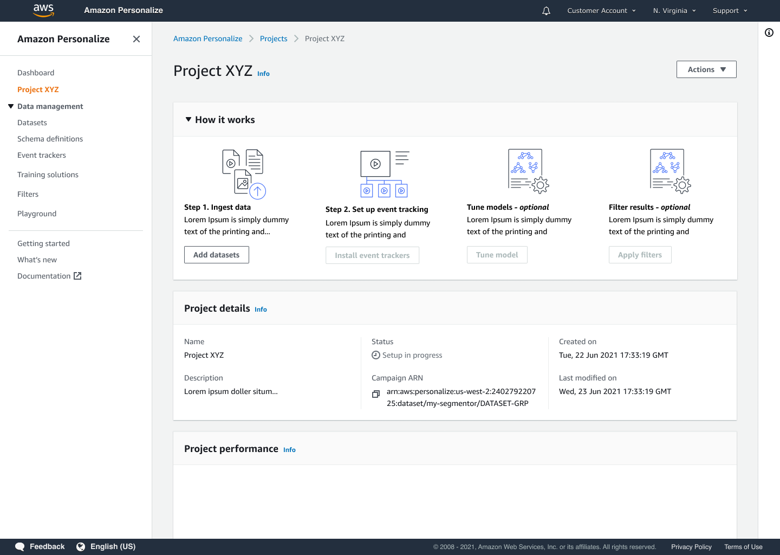Viewport: 780px width, 555px height.
Task: Open the Support dropdown menu
Action: [x=730, y=11]
